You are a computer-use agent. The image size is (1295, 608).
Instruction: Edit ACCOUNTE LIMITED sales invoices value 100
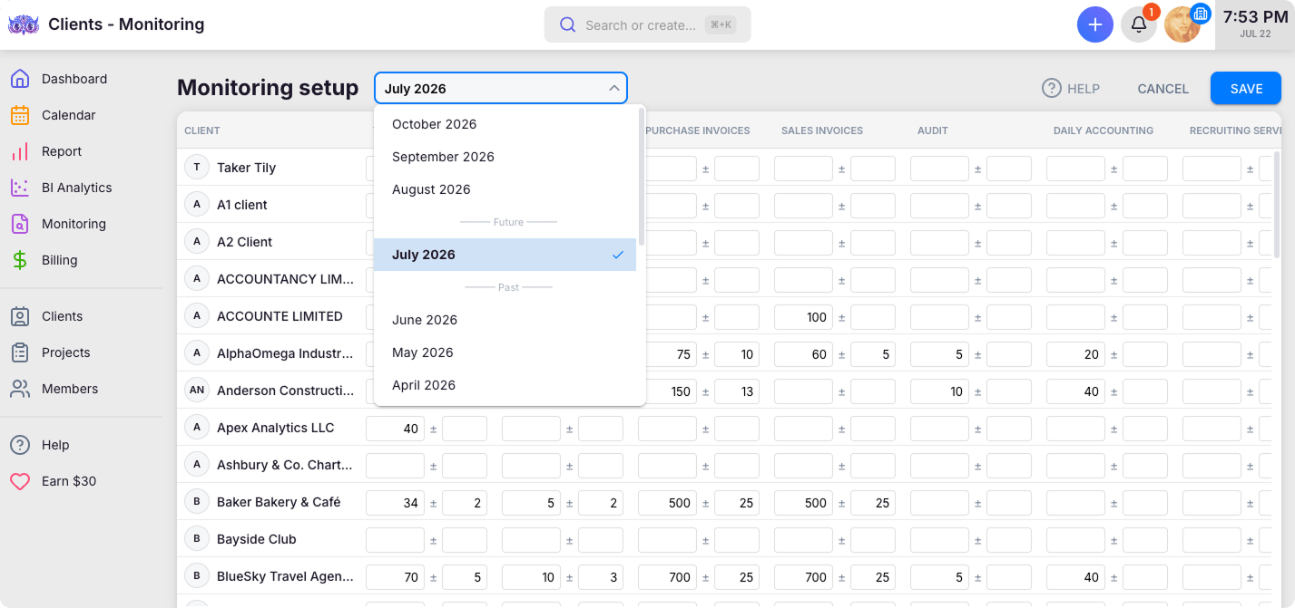[x=803, y=317]
